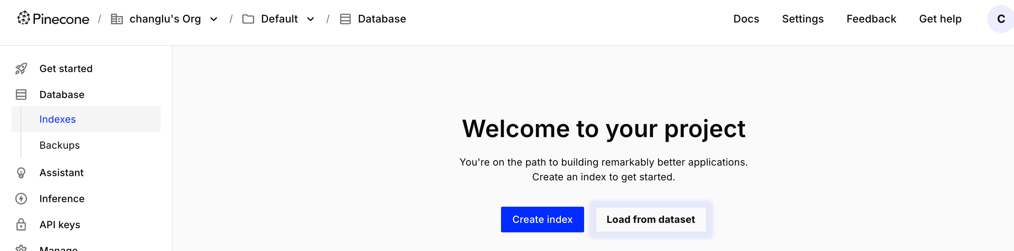This screenshot has width=1014, height=251.
Task: Click the lightning bolt Inference icon
Action: [x=21, y=198]
